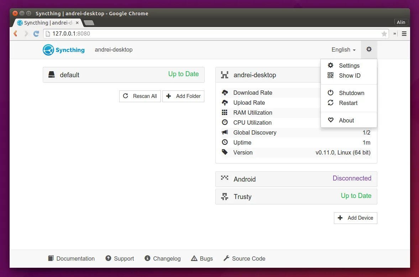Open the Source Code link
Viewport: 419px width, 277px height.
coord(245,258)
